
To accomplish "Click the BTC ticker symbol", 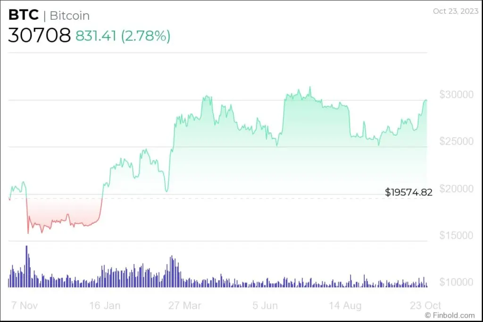I will (23, 15).
